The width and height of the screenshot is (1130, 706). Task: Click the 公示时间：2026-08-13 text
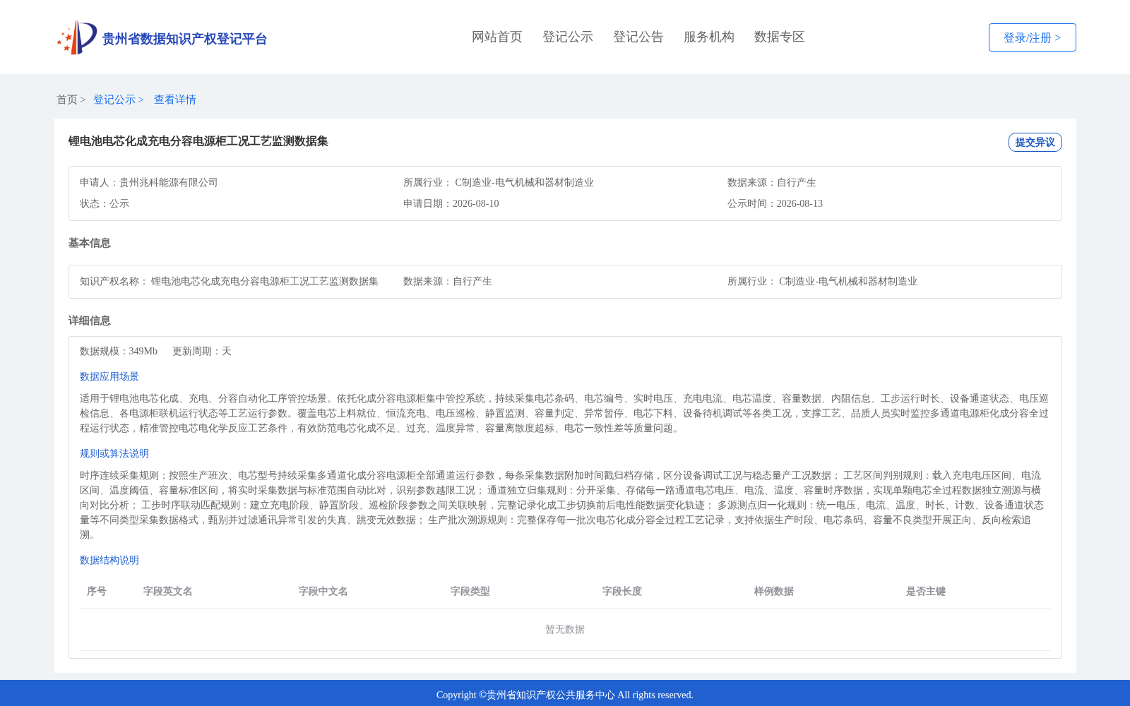[x=775, y=203]
